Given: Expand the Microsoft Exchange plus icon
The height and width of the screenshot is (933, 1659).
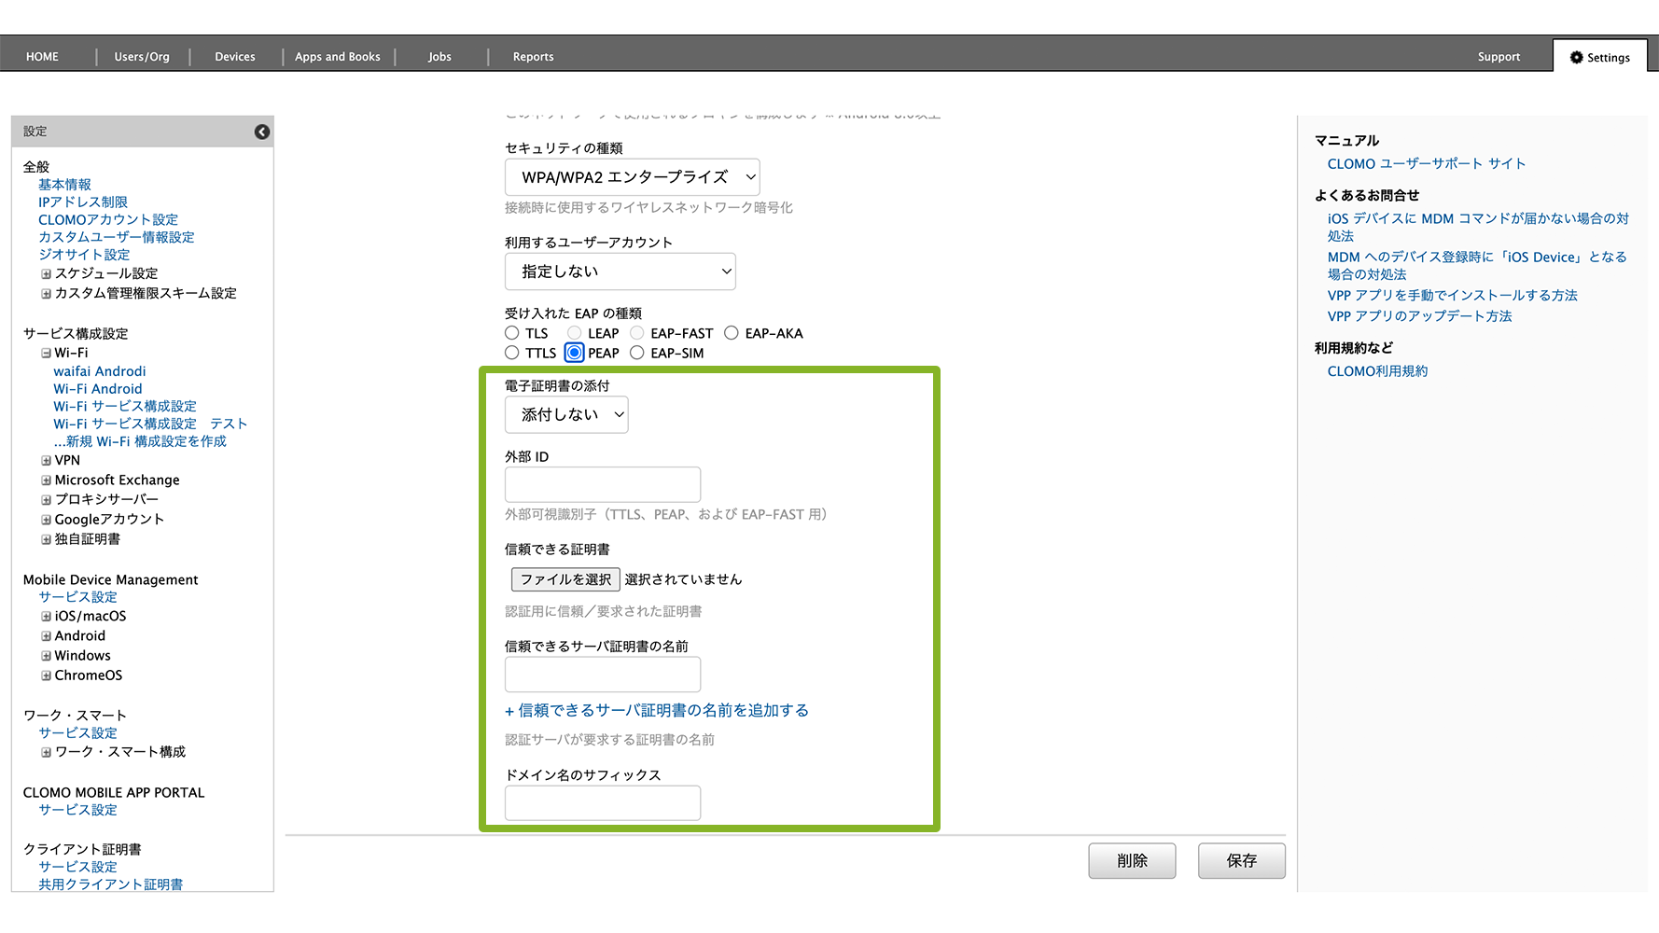Looking at the screenshot, I should [46, 480].
